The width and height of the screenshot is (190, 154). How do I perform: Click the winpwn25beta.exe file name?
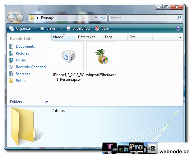101,75
